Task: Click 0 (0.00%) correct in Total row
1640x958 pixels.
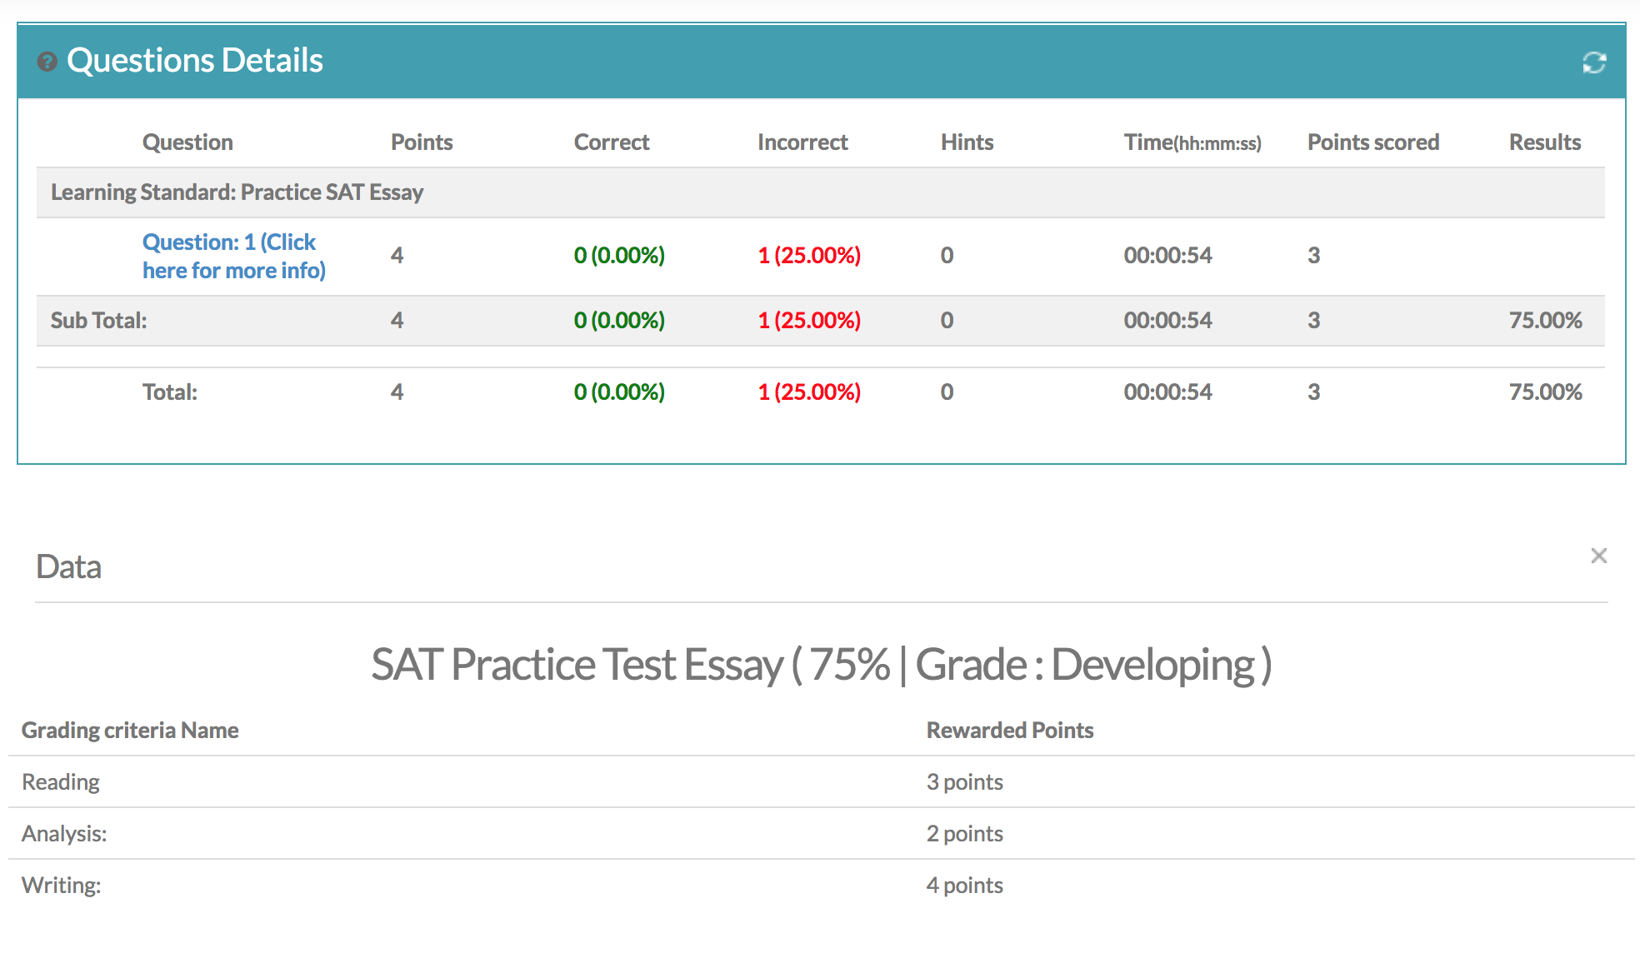Action: coord(619,392)
